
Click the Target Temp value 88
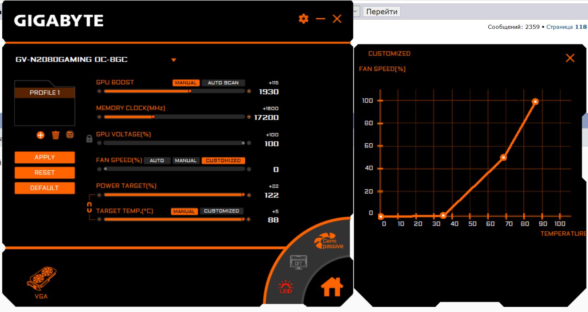pos(273,220)
